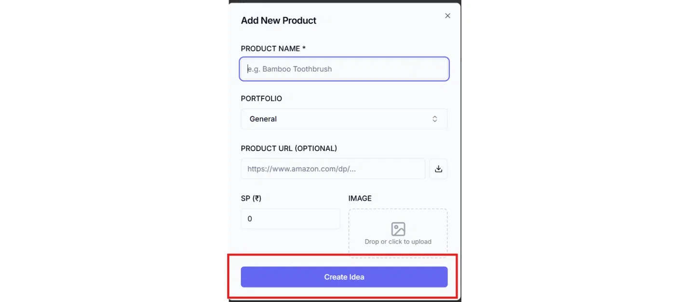Click the Add New Product heading
The image size is (675, 302).
coord(279,21)
